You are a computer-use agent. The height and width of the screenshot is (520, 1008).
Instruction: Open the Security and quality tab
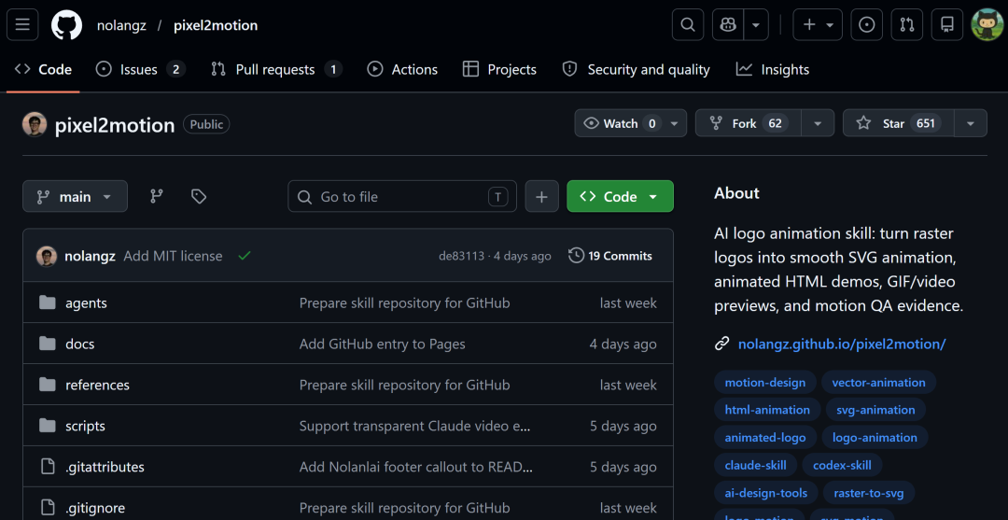coord(636,69)
